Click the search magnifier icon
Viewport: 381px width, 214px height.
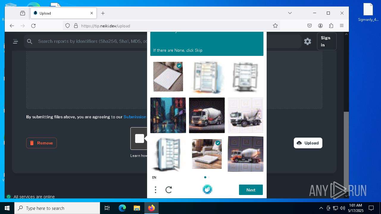tap(29, 42)
